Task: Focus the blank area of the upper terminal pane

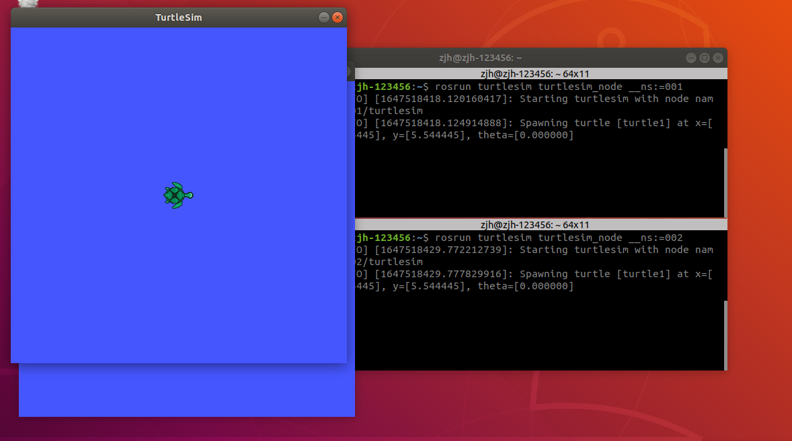Action: 539,179
